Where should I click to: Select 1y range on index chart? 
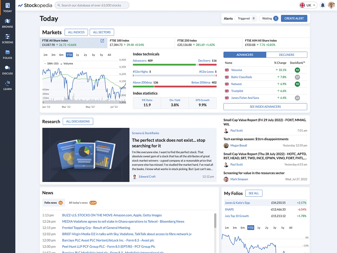[77, 55]
